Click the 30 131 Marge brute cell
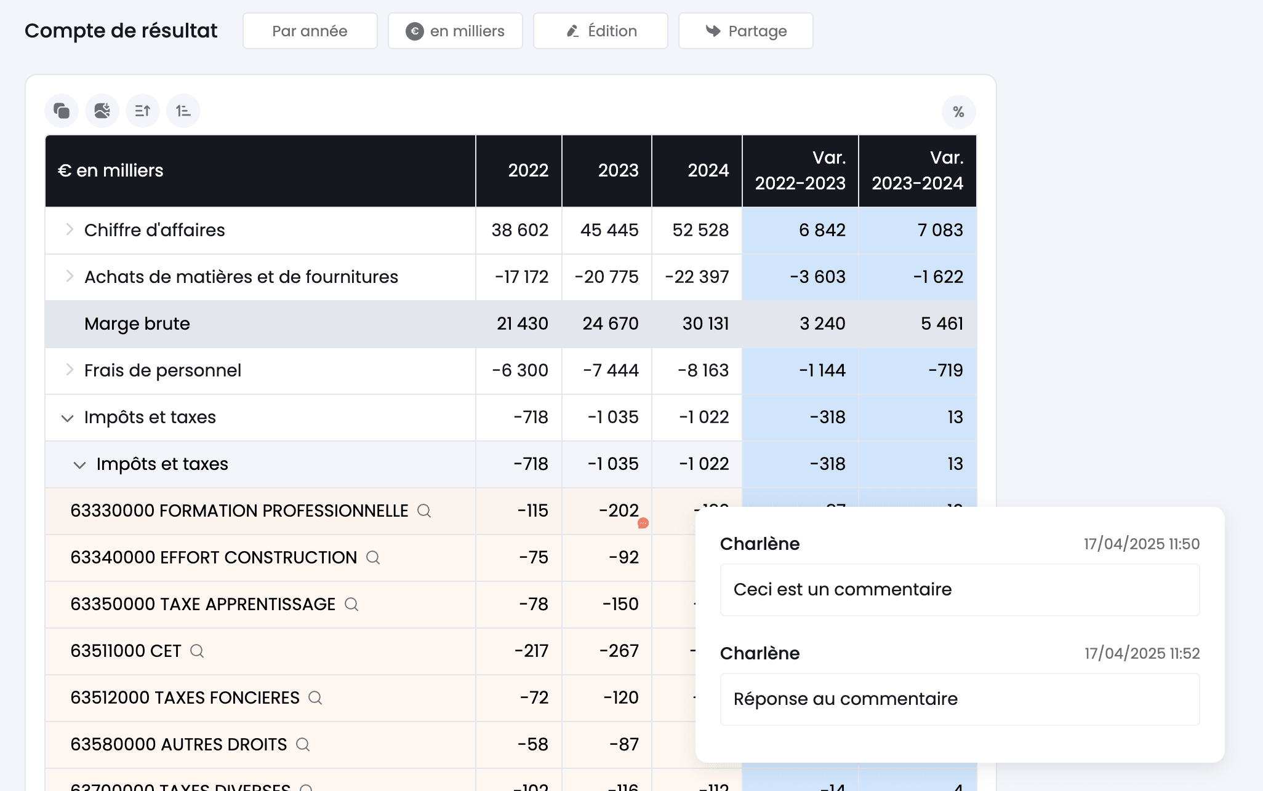The height and width of the screenshot is (791, 1263). click(697, 324)
